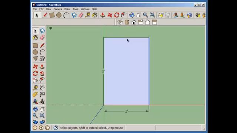Choose the Rotate tool in the top toolbar
Viewport: 237px width, 133px height.
point(117,15)
